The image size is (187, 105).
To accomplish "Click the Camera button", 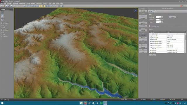I will click(x=143, y=11).
